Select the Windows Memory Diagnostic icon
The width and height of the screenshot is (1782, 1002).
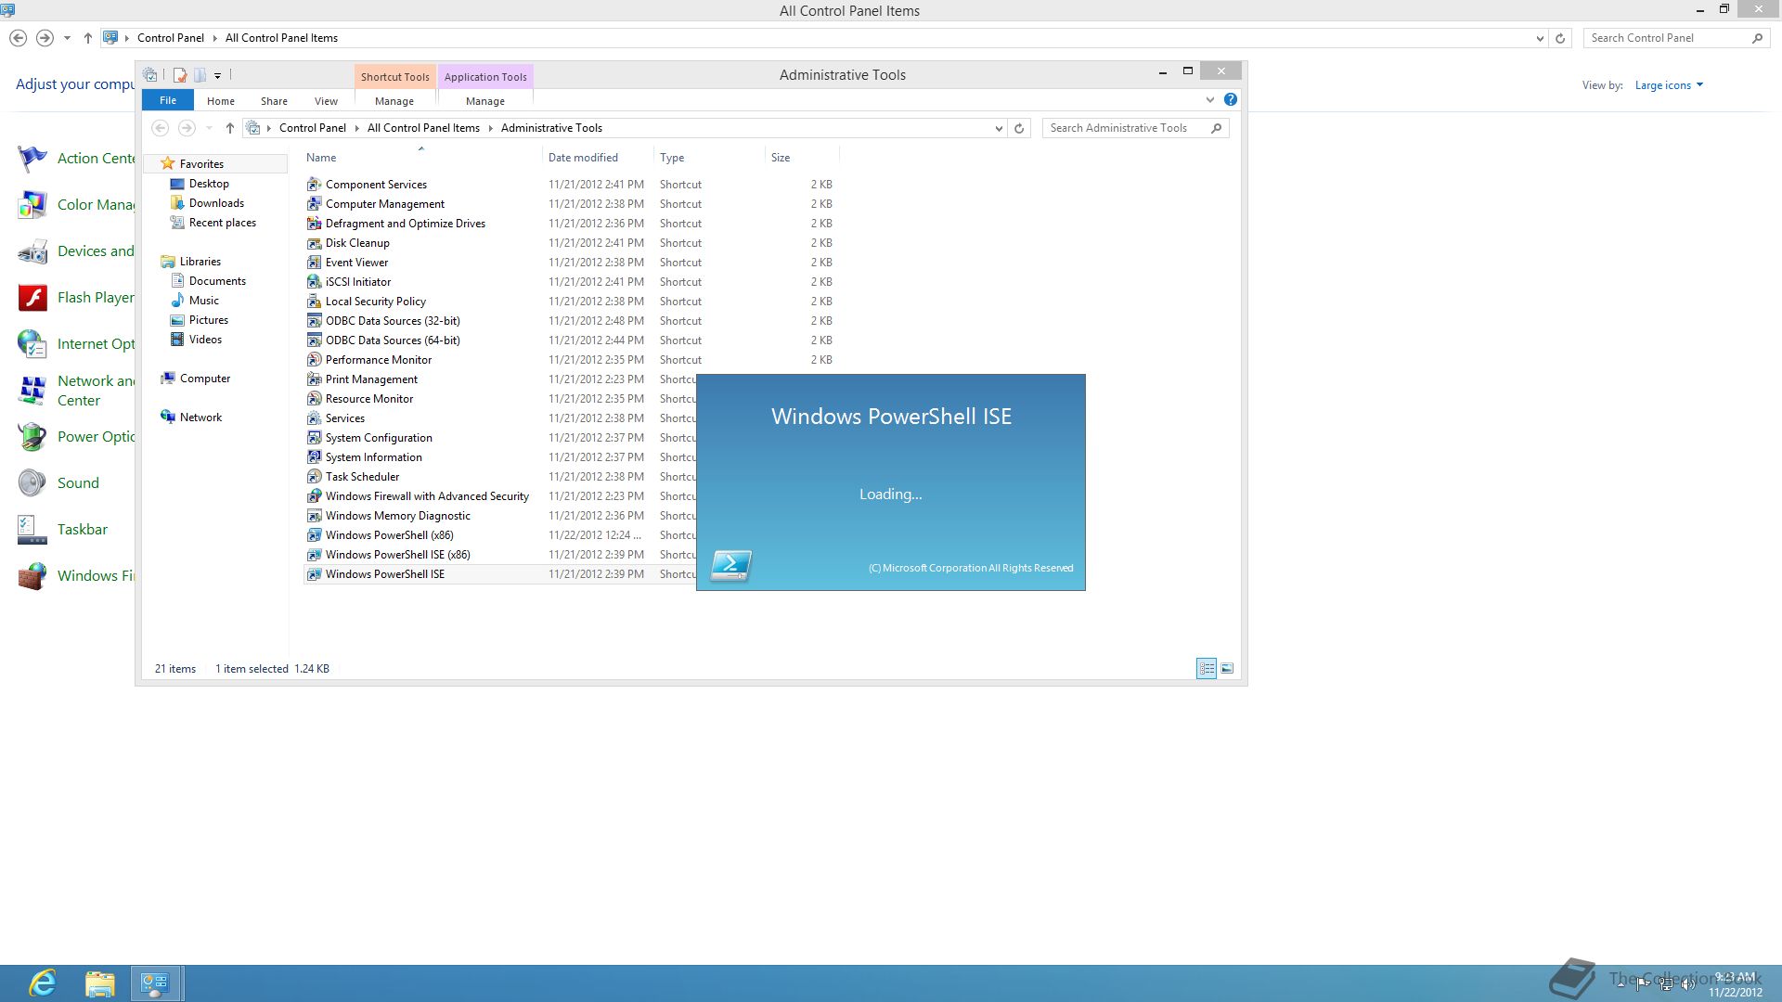(315, 516)
